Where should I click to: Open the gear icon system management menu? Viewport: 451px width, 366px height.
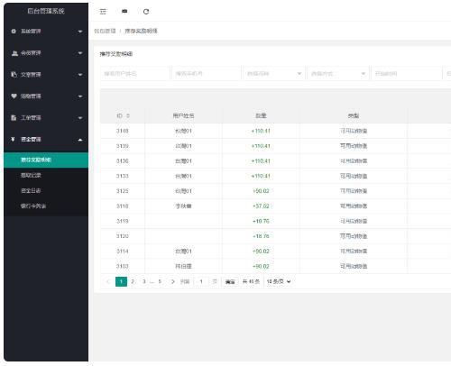tap(46, 32)
